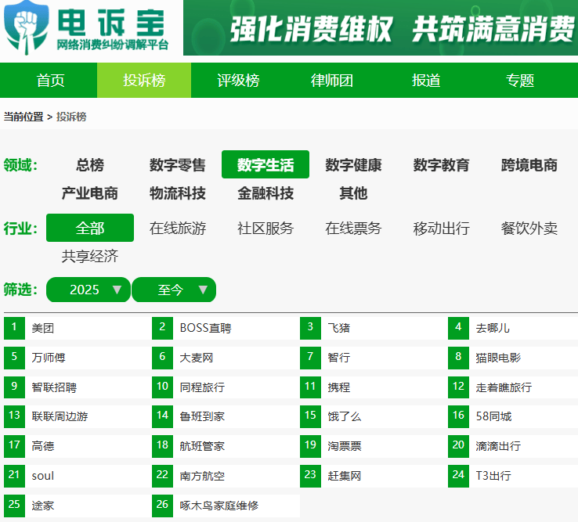Open rank 6 大麦网 entry

point(226,358)
